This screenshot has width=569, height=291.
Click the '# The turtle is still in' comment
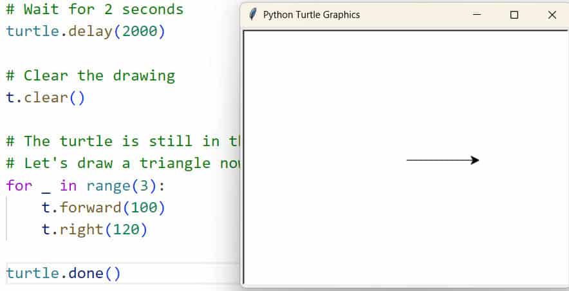tap(123, 141)
